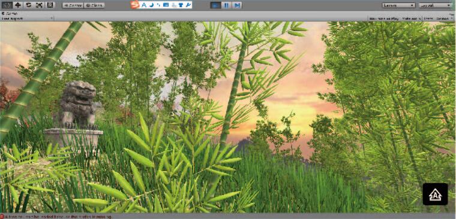Screen dimensions: 456x219
Task: Open the Layers dropdown
Action: pos(398,5)
